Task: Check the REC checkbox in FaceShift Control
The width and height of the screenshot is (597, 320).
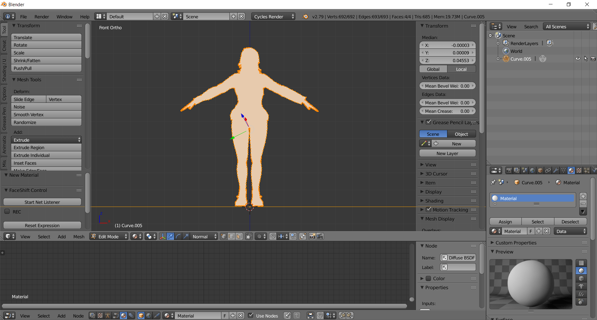Action: coord(7,212)
